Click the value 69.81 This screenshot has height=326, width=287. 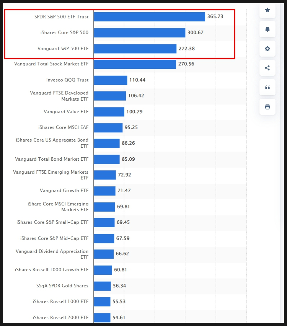click(x=123, y=207)
